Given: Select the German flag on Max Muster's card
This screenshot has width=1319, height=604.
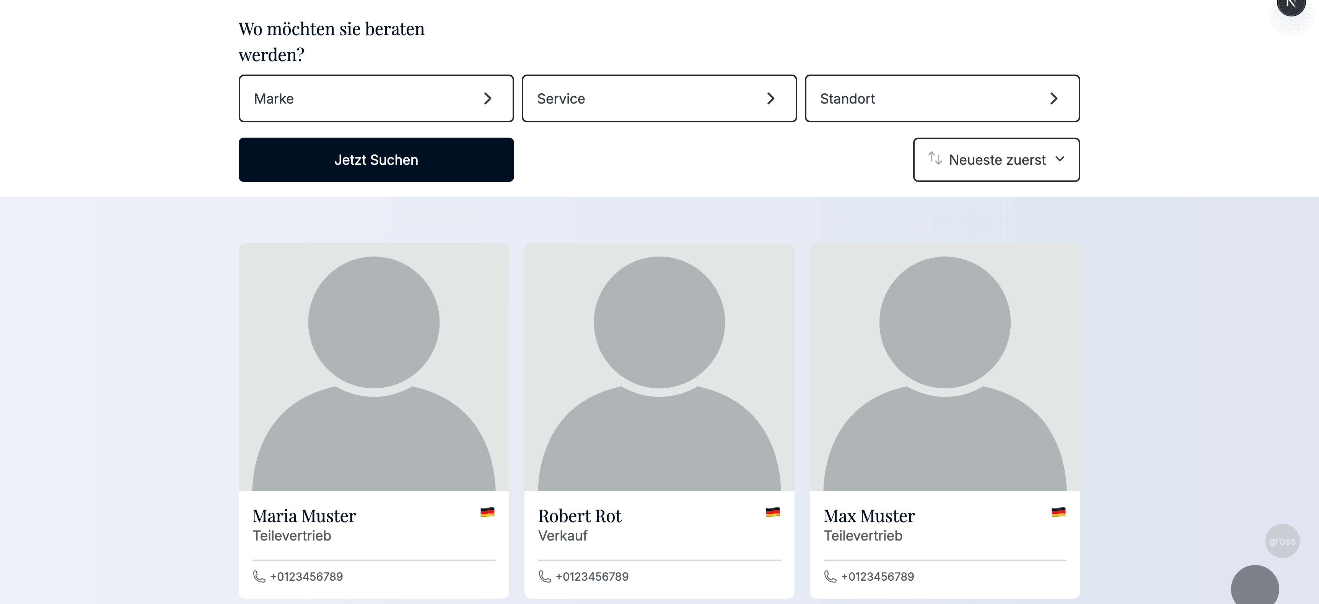Looking at the screenshot, I should (1058, 512).
